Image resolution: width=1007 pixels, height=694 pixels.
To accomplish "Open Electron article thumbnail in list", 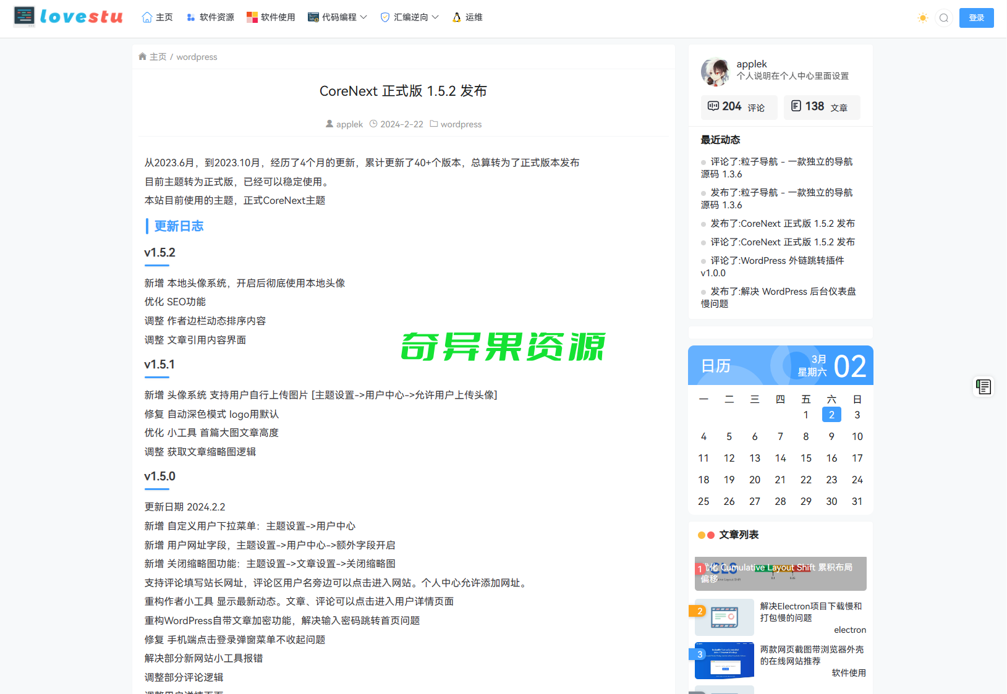I will (x=724, y=617).
